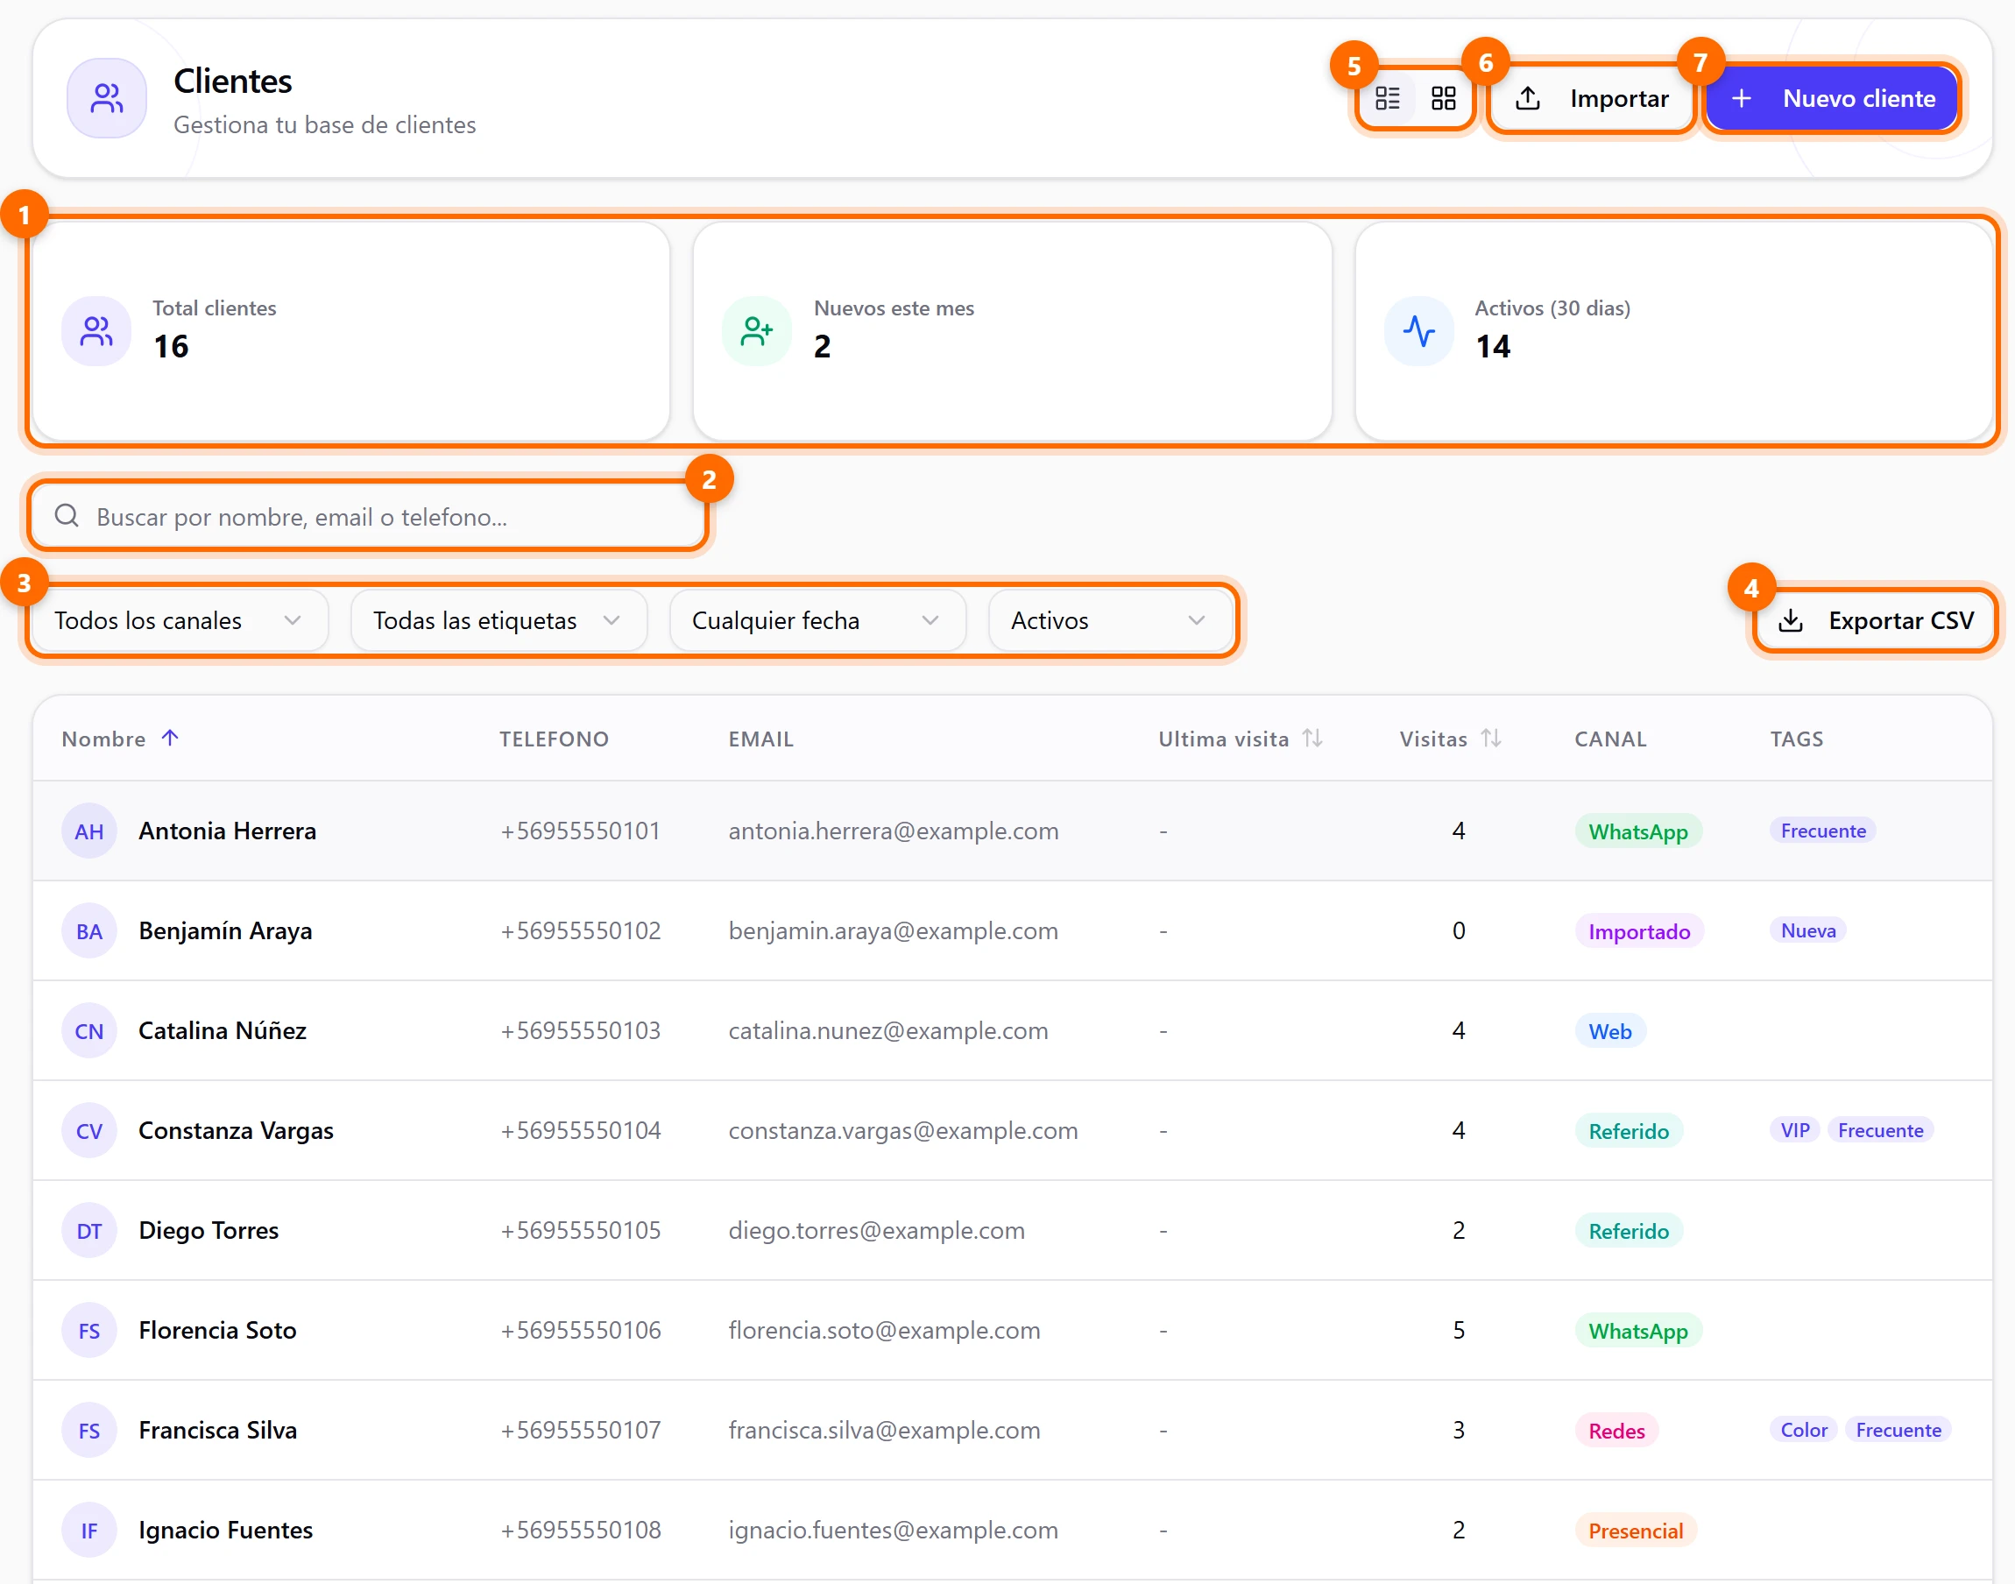Sort by Nombre column header

coord(120,739)
